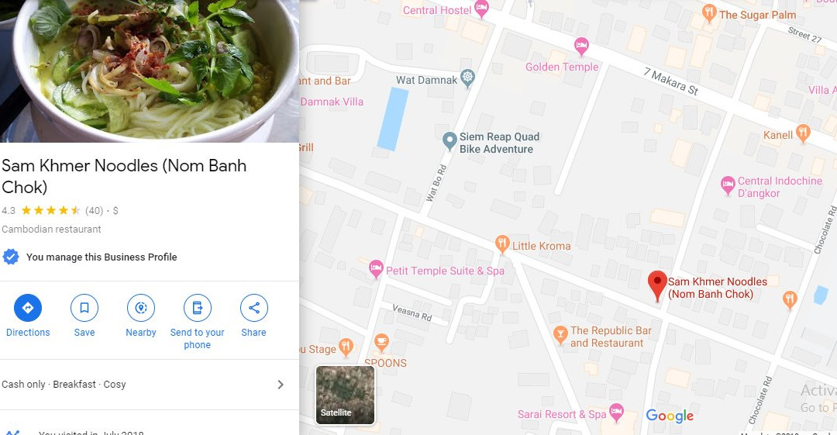Select The Republic Bar and Restaurant marker
Screen dimensions: 837x435
click(560, 335)
